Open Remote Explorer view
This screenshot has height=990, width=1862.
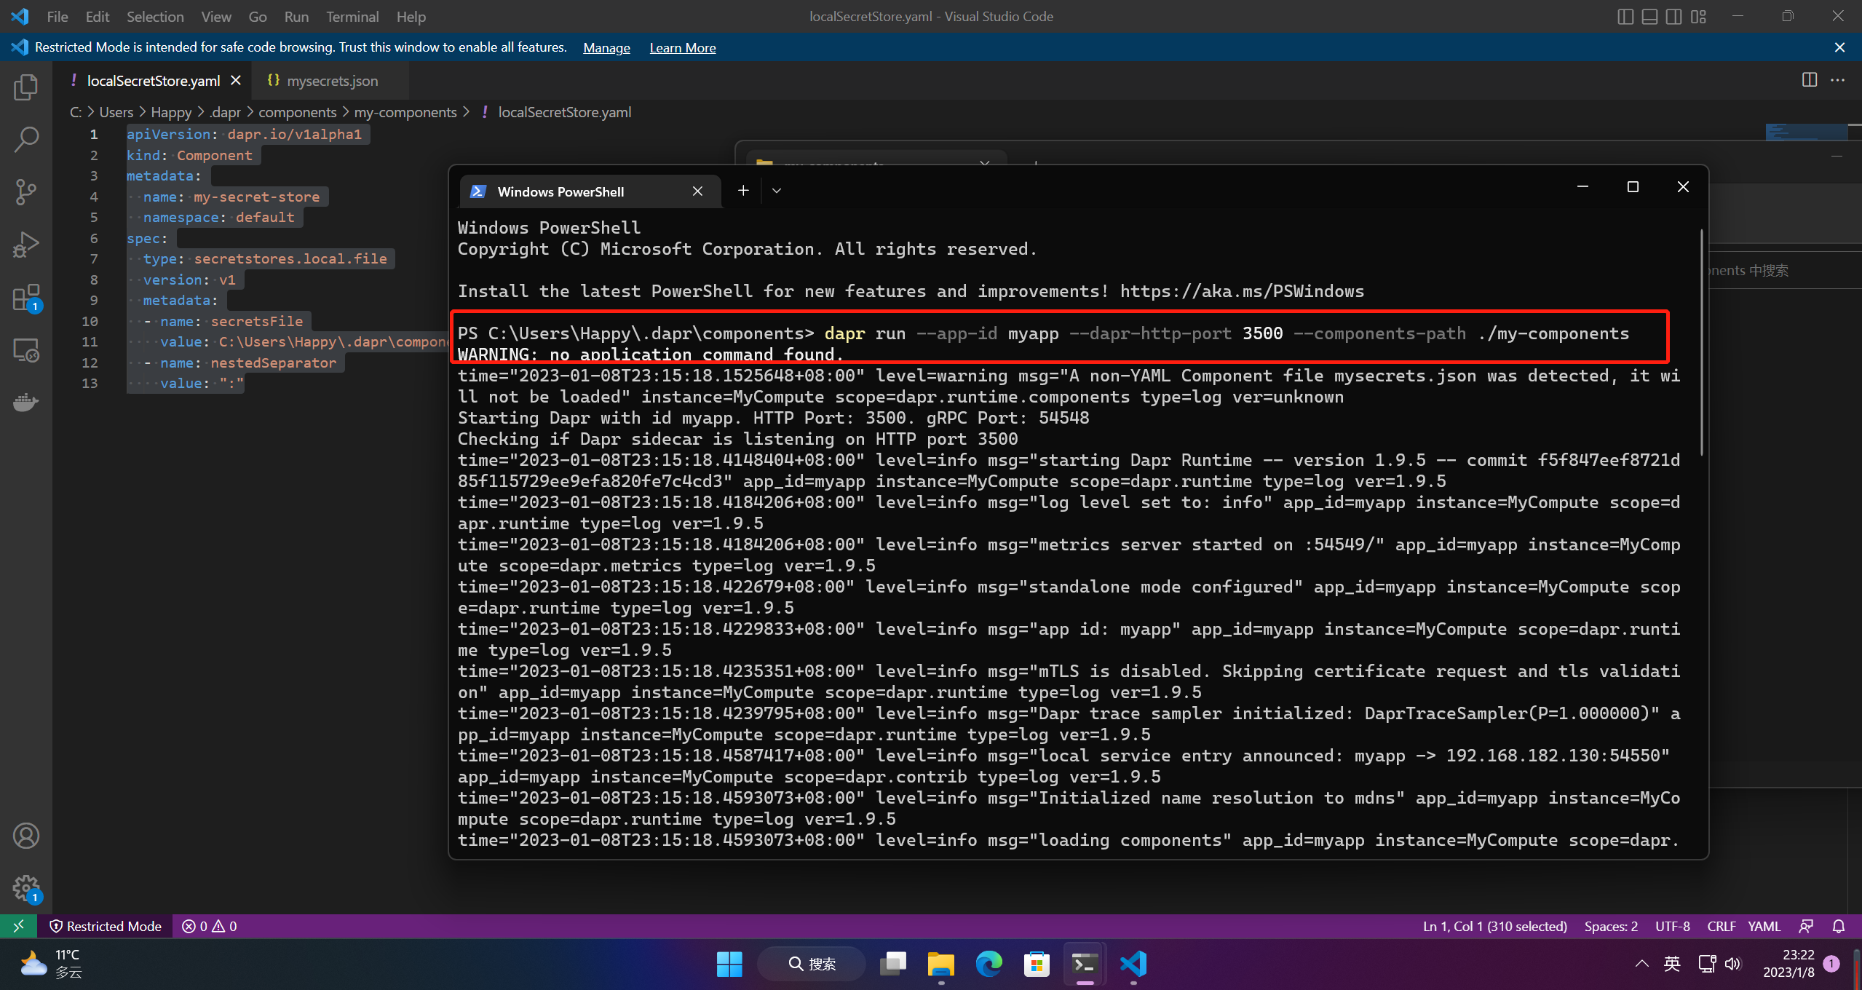click(x=26, y=350)
